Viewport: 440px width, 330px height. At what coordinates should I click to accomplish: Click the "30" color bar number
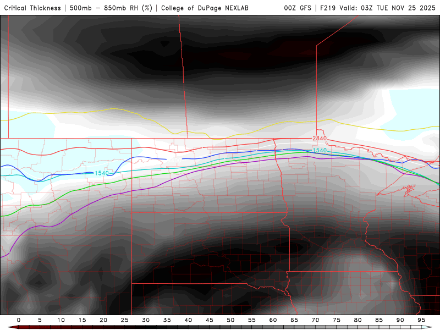146,320
